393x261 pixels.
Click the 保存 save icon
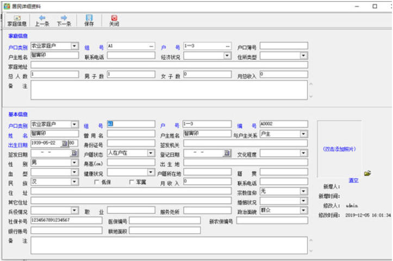(x=89, y=21)
